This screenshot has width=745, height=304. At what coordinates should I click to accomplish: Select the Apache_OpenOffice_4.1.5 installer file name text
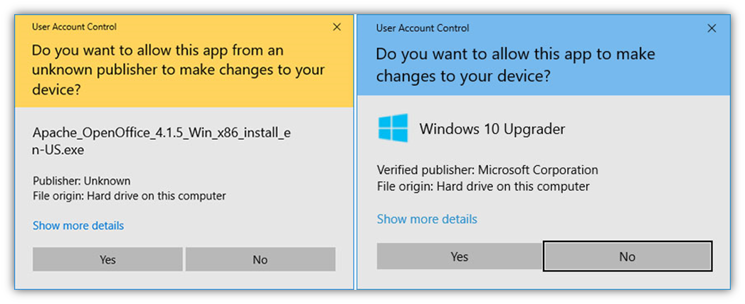(x=162, y=141)
